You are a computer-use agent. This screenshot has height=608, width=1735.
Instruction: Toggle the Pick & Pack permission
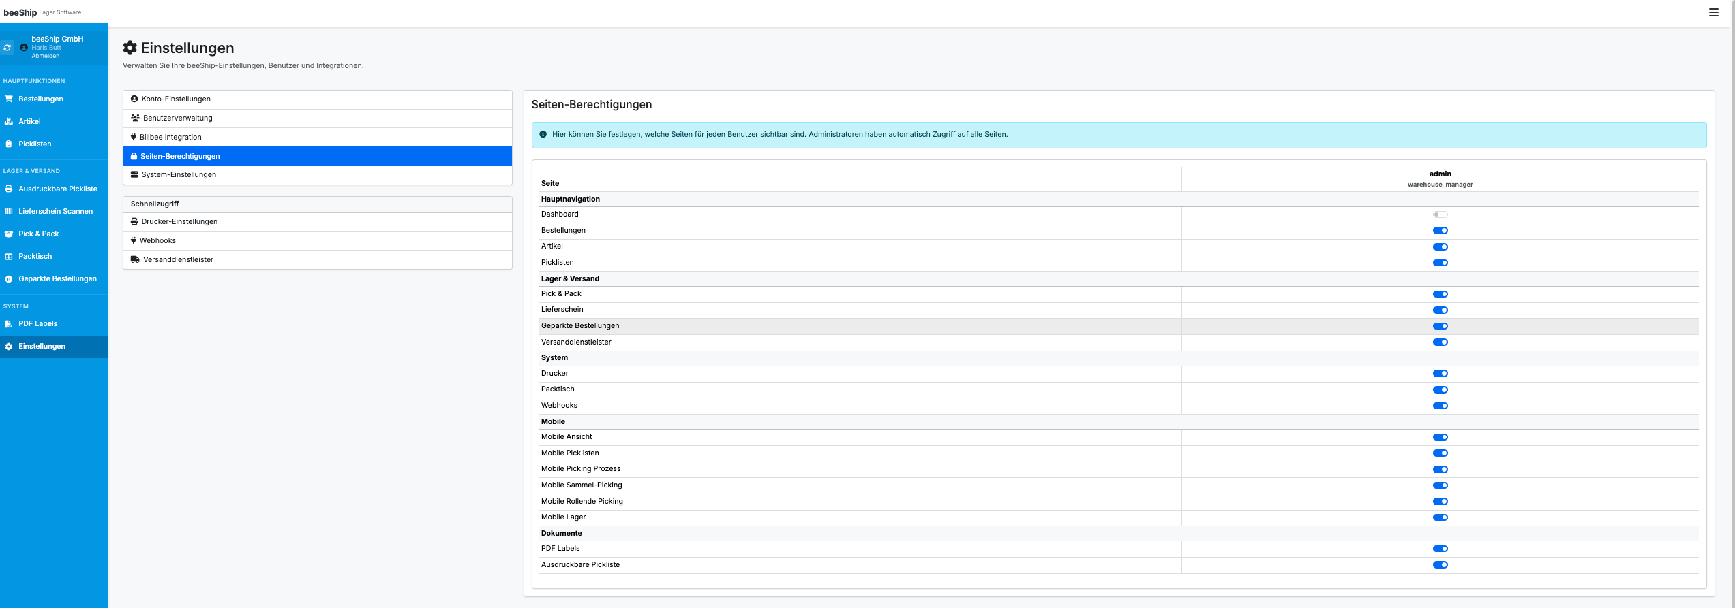point(1440,294)
